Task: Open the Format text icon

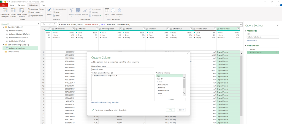Action: pyautogui.click(x=49, y=10)
